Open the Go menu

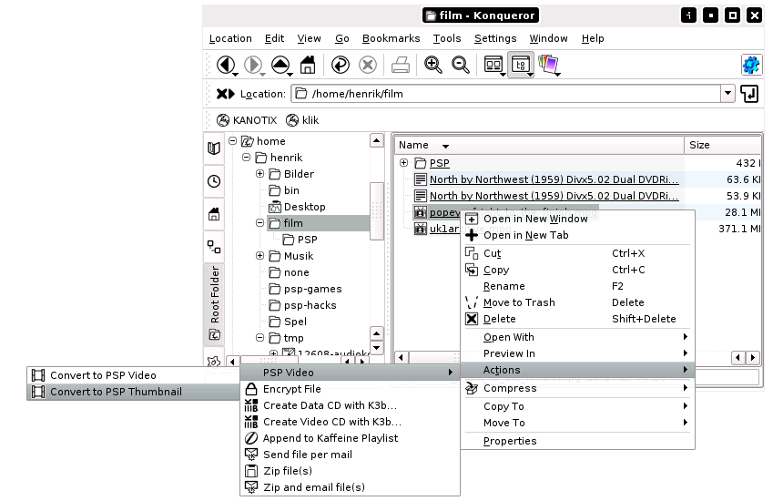(342, 38)
